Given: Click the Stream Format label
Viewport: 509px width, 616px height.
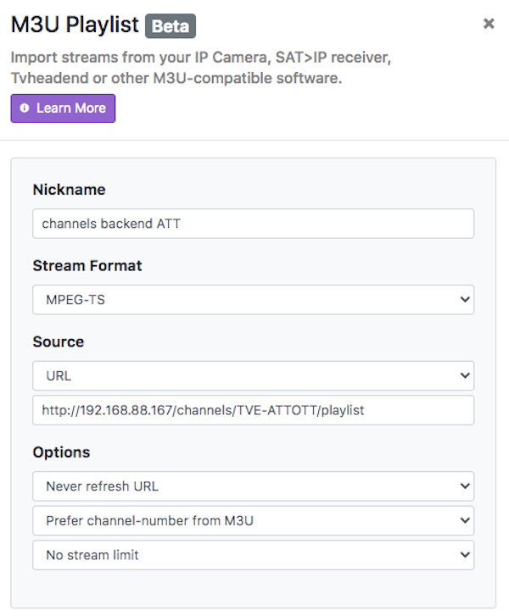Looking at the screenshot, I should [x=87, y=266].
